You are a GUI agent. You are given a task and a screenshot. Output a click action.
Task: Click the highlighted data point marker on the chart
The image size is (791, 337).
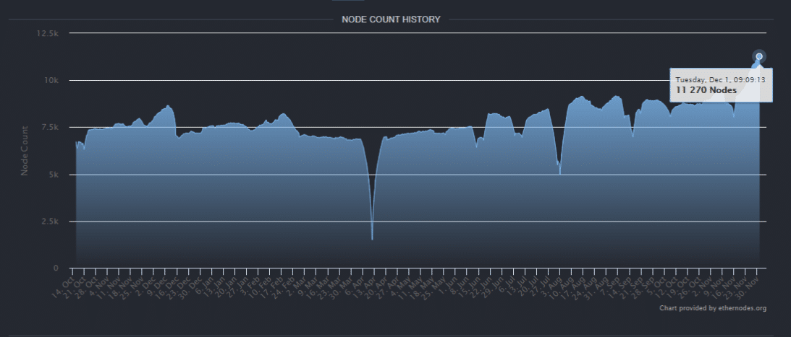[x=759, y=56]
